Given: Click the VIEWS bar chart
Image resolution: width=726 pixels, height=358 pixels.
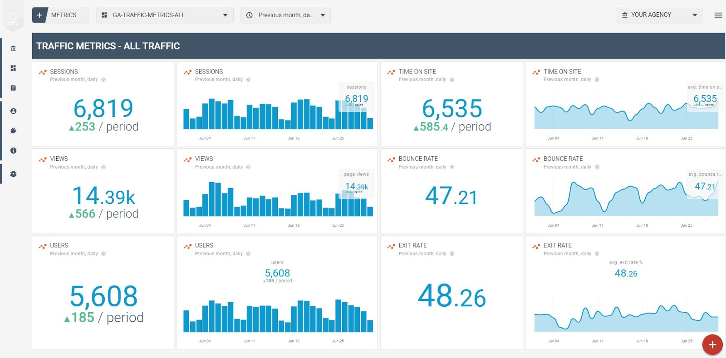Looking at the screenshot, I should 278,199.
